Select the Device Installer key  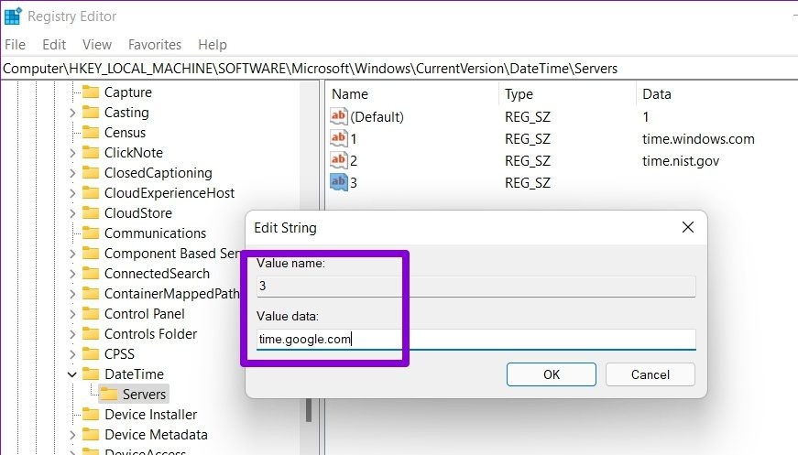coord(150,415)
